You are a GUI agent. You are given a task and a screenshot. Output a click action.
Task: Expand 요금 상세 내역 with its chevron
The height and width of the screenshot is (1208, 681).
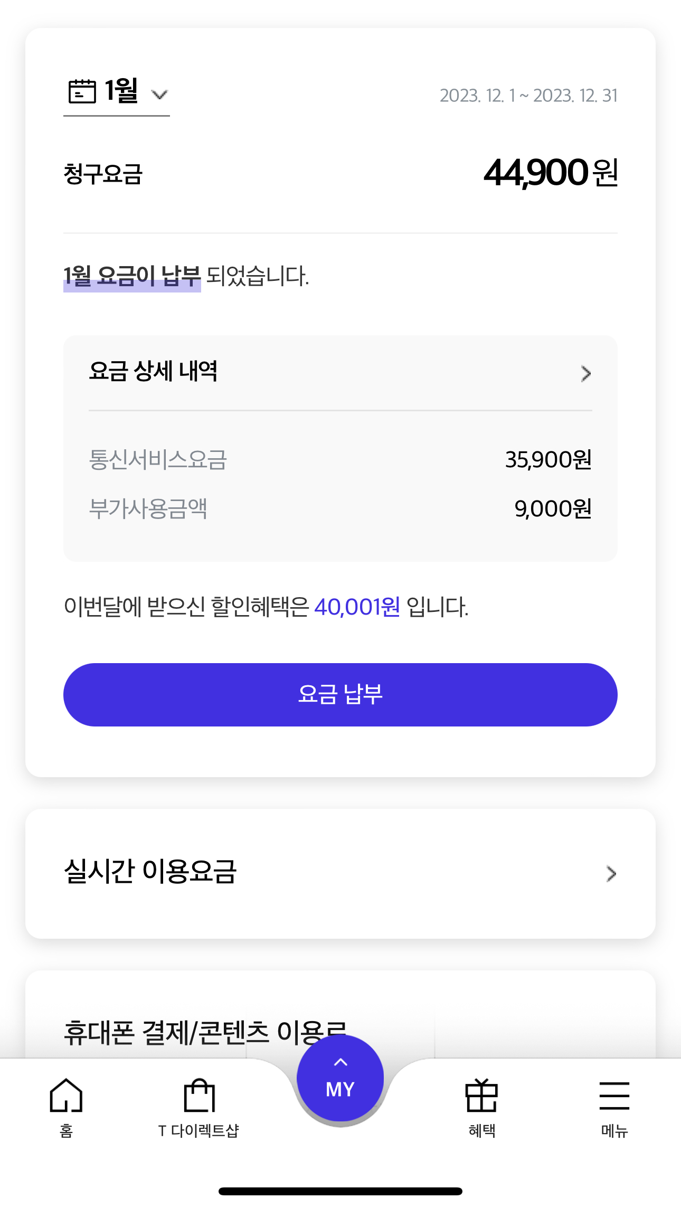click(x=585, y=374)
